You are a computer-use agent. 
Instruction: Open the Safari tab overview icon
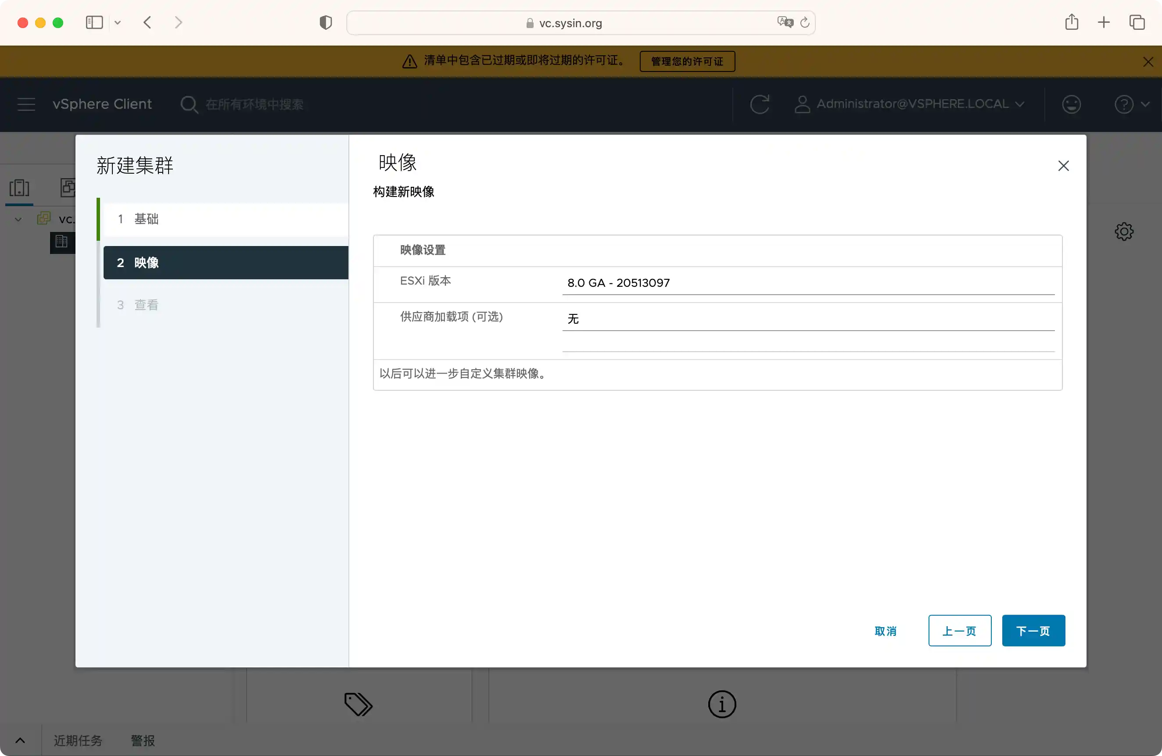[x=1137, y=22]
